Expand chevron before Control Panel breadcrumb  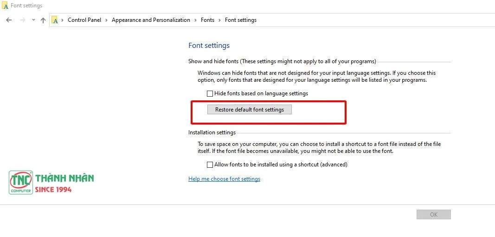63,20
